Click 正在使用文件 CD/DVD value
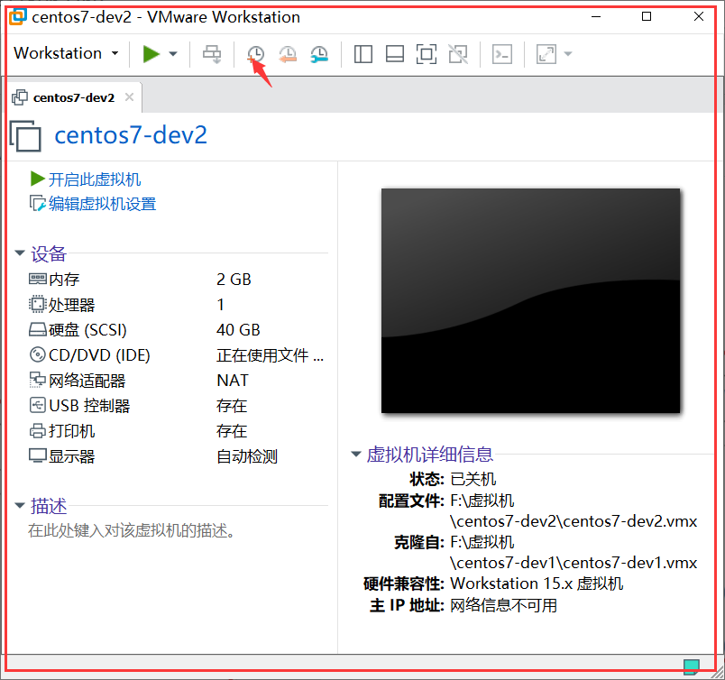Screen dimensions: 725x680 tap(270, 355)
